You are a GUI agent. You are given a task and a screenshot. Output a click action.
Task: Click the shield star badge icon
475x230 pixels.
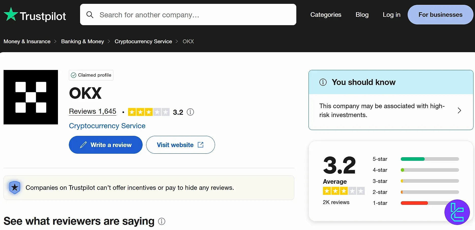(15, 188)
